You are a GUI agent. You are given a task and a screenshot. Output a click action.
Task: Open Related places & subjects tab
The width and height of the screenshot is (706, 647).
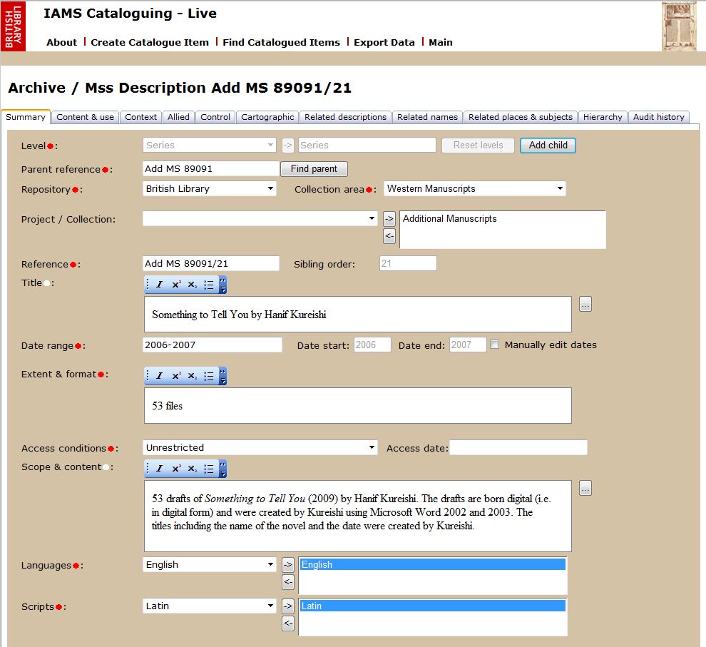coord(521,117)
